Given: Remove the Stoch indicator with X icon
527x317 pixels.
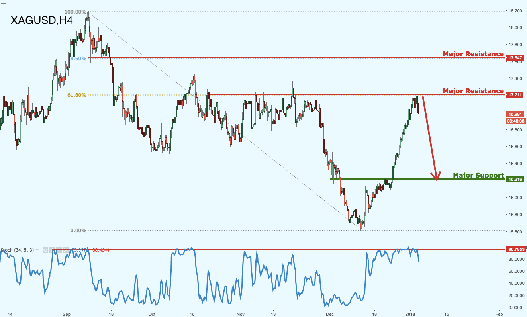Looking at the screenshot, I should (x=66, y=250).
